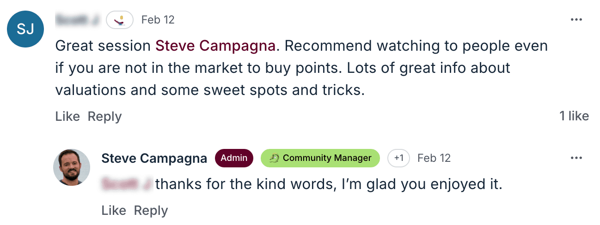The height and width of the screenshot is (225, 600).
Task: Reply to Steve Campagna's thank-you comment
Action: pyautogui.click(x=151, y=211)
